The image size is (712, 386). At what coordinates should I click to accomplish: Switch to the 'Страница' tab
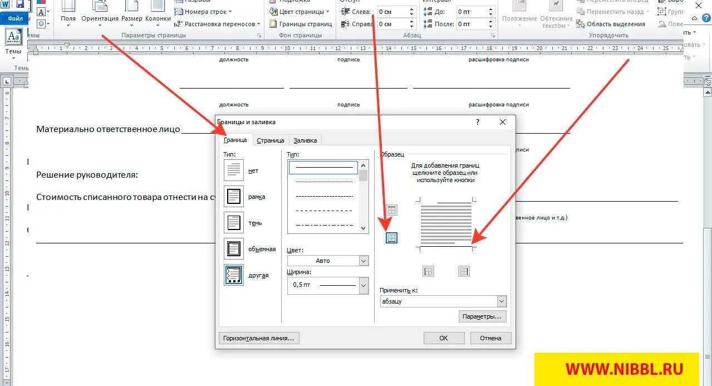coord(271,140)
